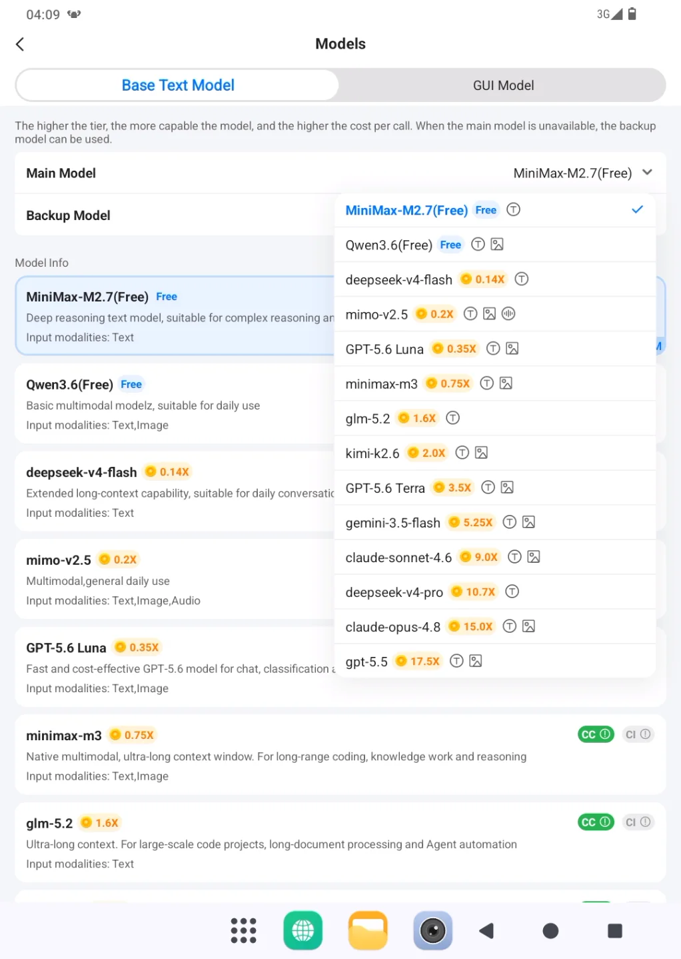This screenshot has height=959, width=681.
Task: Tap the Android home circle button
Action: 550,930
